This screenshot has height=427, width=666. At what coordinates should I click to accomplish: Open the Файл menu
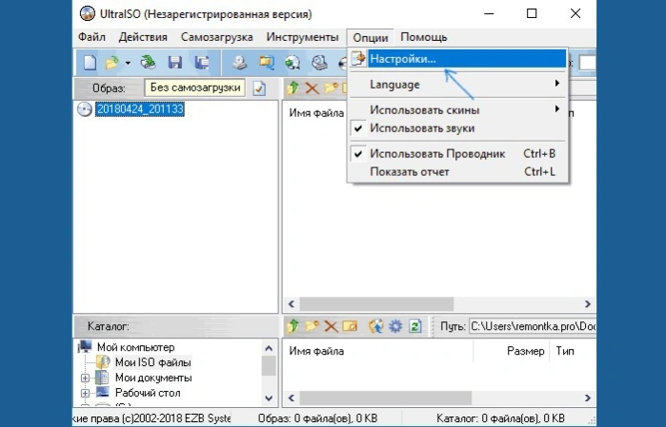tap(91, 37)
